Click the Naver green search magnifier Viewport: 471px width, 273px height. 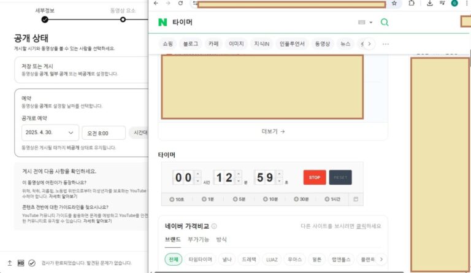tap(385, 22)
